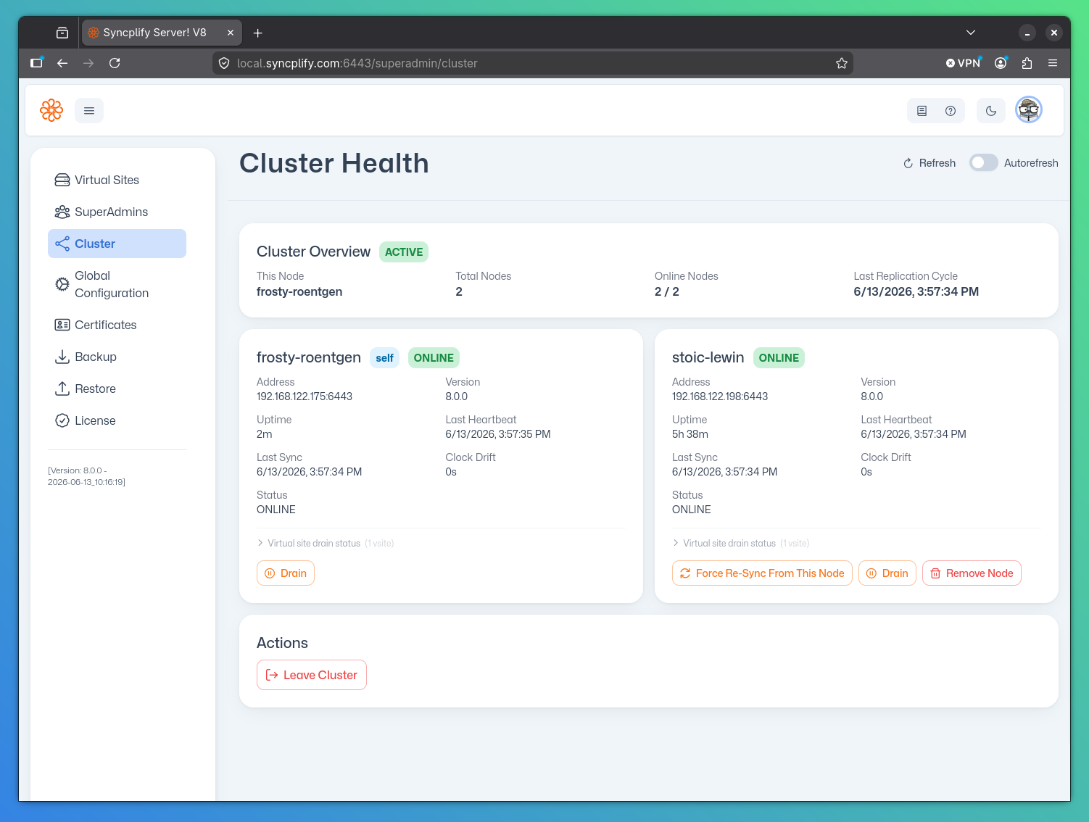Drain the frosty-roentgen node
Viewport: 1089px width, 822px height.
286,573
